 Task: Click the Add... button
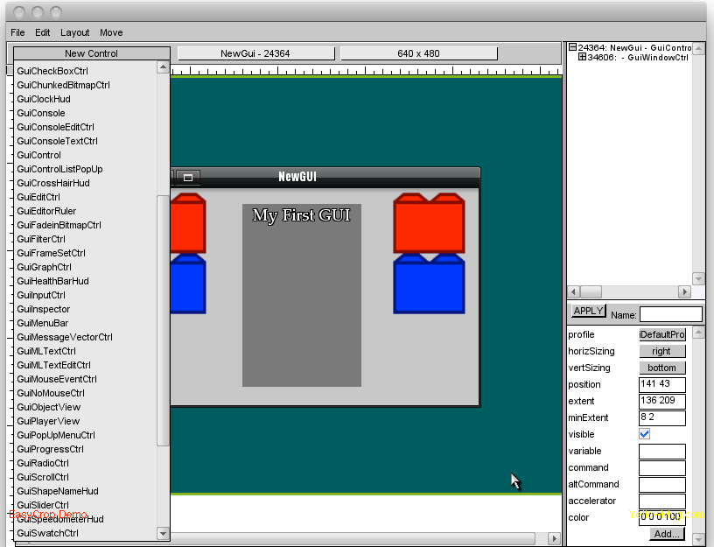(x=666, y=534)
